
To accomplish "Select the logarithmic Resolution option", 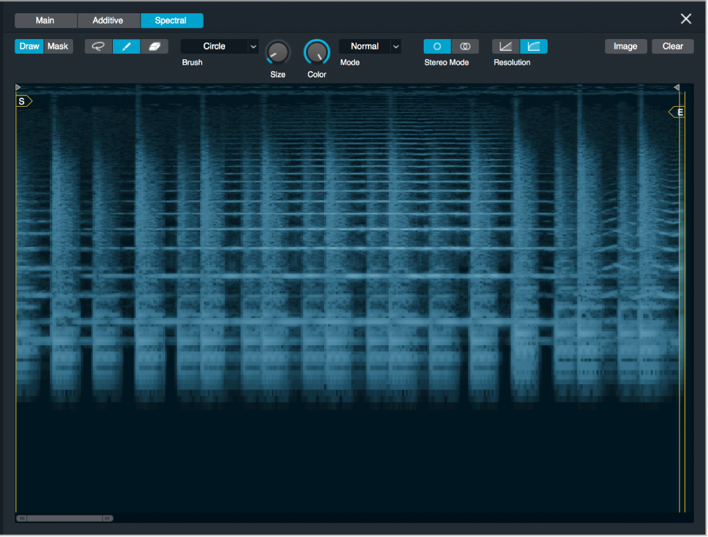I will tap(534, 46).
